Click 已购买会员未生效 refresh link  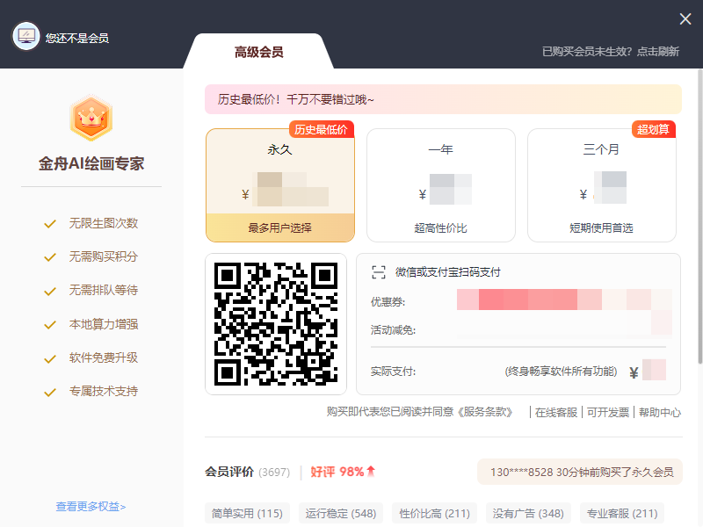[610, 52]
